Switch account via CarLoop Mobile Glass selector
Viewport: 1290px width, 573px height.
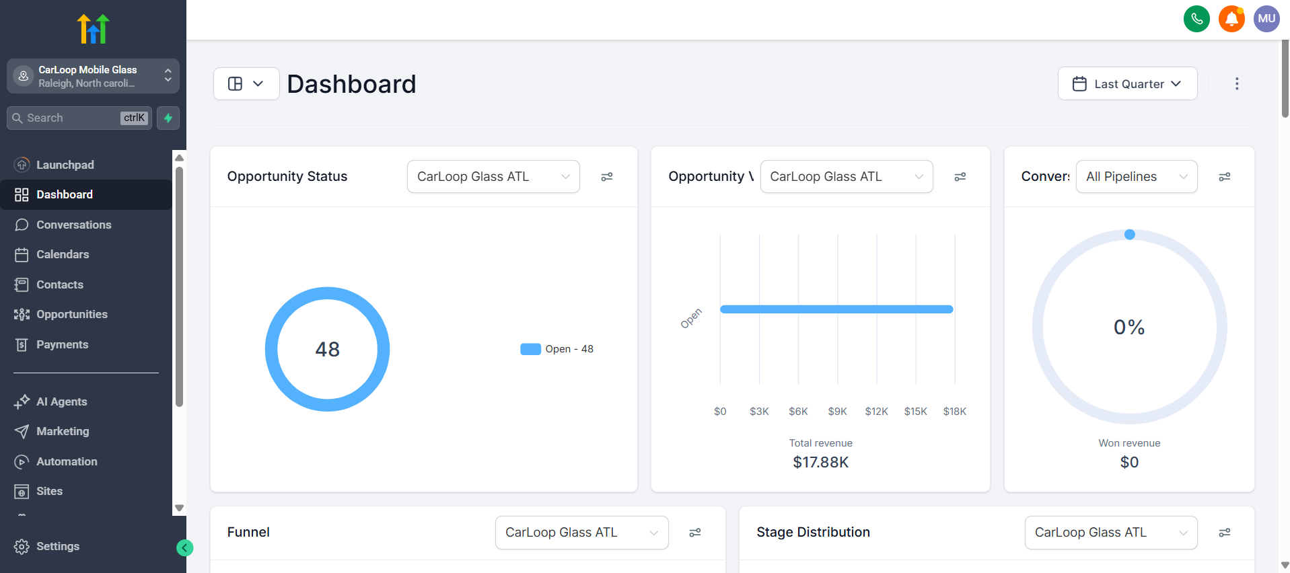tap(93, 76)
